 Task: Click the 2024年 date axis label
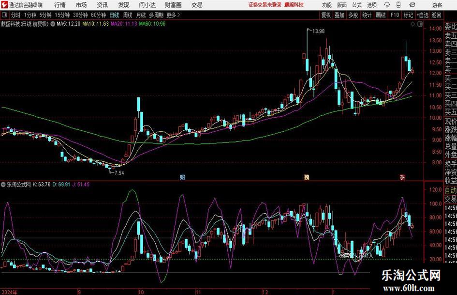pos(9,292)
